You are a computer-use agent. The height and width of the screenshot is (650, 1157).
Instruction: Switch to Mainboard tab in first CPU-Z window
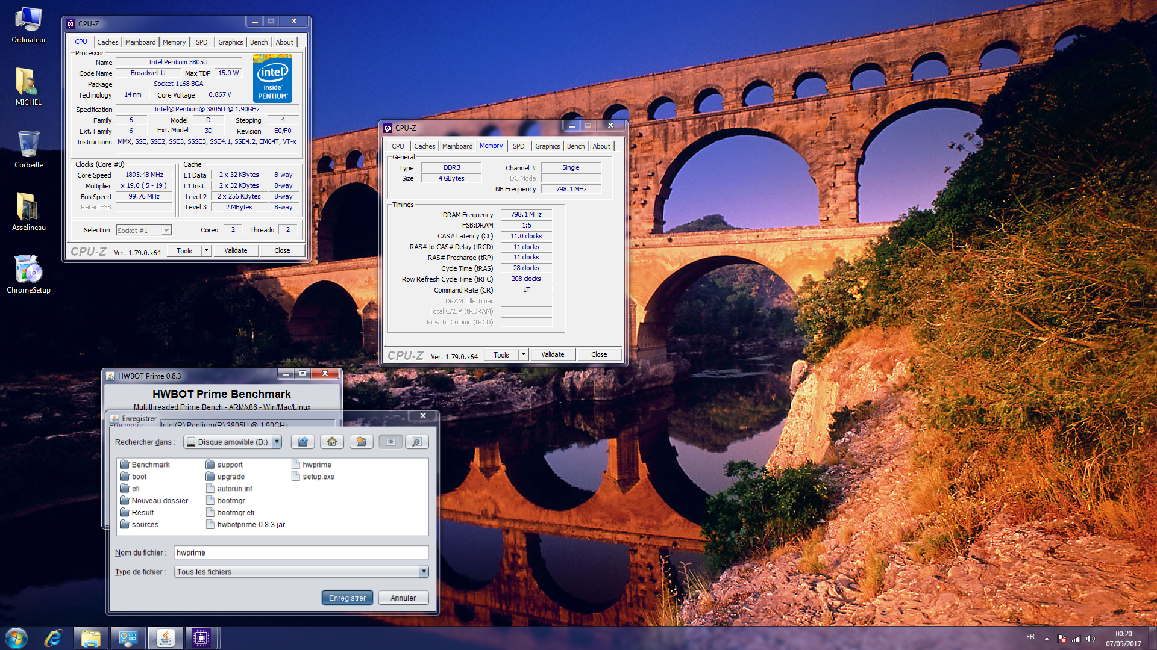click(x=140, y=42)
